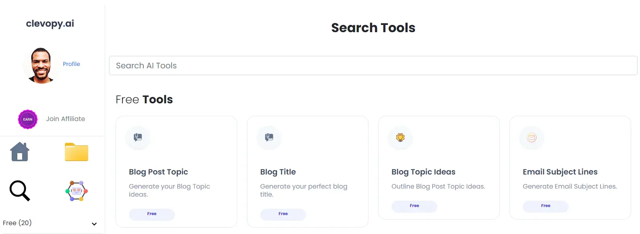This screenshot has width=640, height=234.
Task: Click the lightbulb icon on Blog Topic Ideas
Action: [400, 138]
